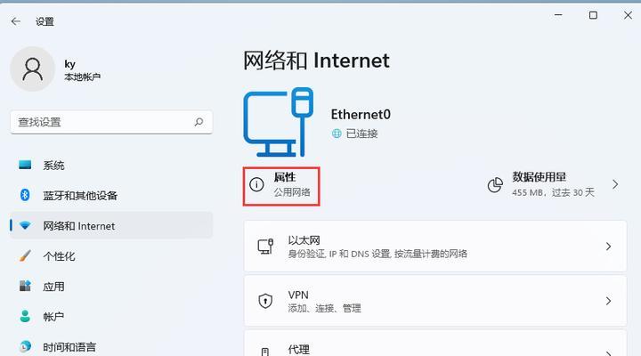Open the 代理 proxy row
Image resolution: width=641 pixels, height=356 pixels.
(435, 344)
